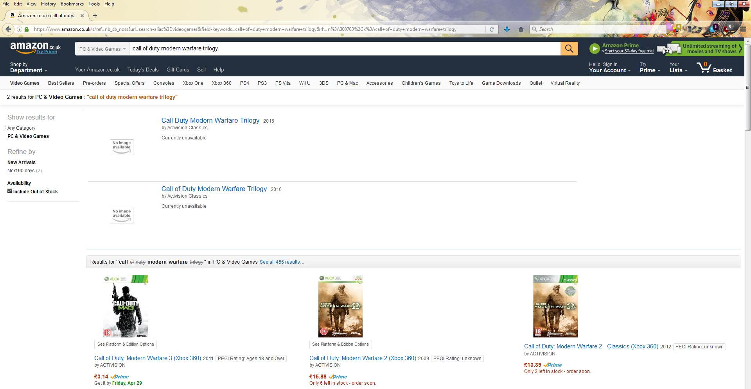The height and width of the screenshot is (389, 751).
Task: Click into the Amazon search text field
Action: [x=344, y=48]
